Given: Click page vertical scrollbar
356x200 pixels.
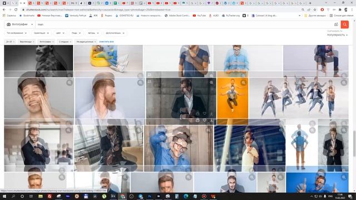Looking at the screenshot, I should pos(354,143).
